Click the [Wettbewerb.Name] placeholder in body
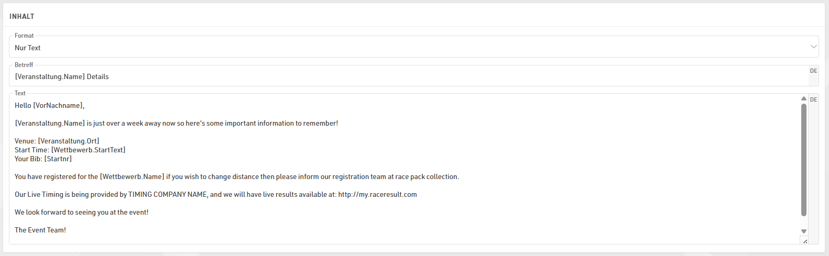829x256 pixels. tap(132, 177)
